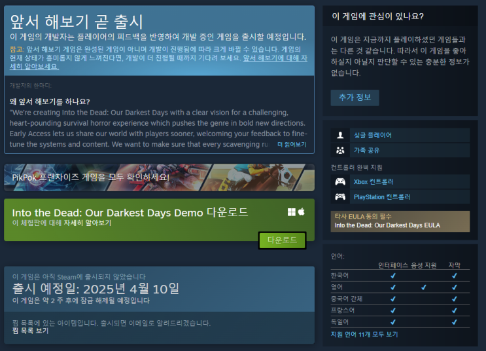Open the PikPok franchise banner
This screenshot has height=351, width=486.
(x=159, y=177)
